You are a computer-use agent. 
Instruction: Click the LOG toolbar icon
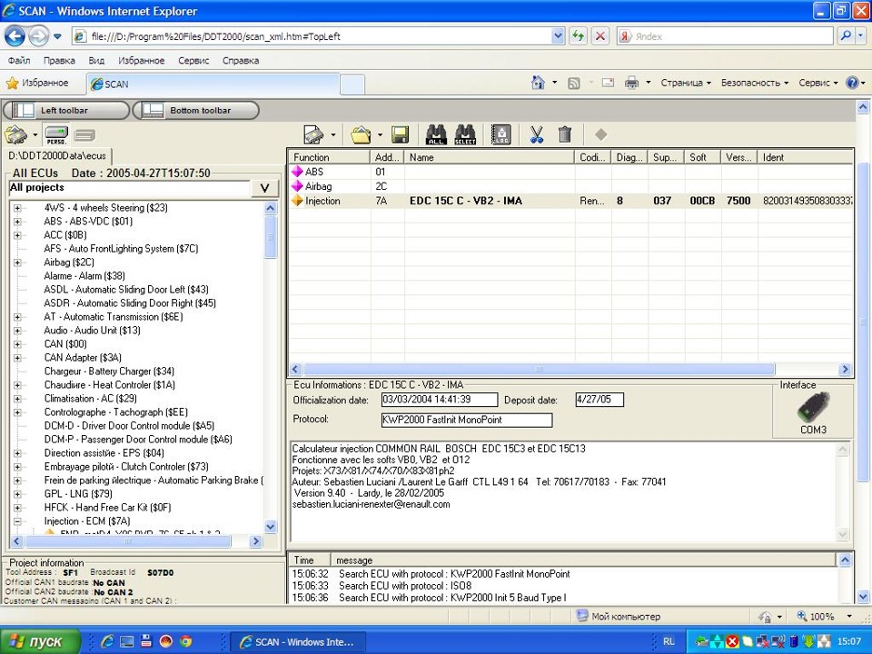click(501, 134)
